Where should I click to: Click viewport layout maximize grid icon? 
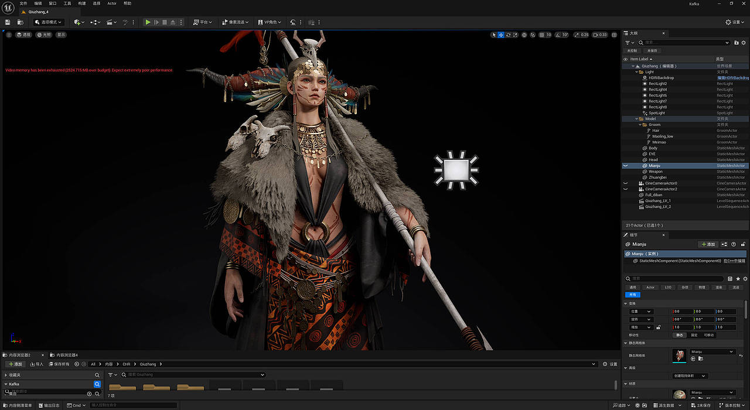(x=615, y=35)
